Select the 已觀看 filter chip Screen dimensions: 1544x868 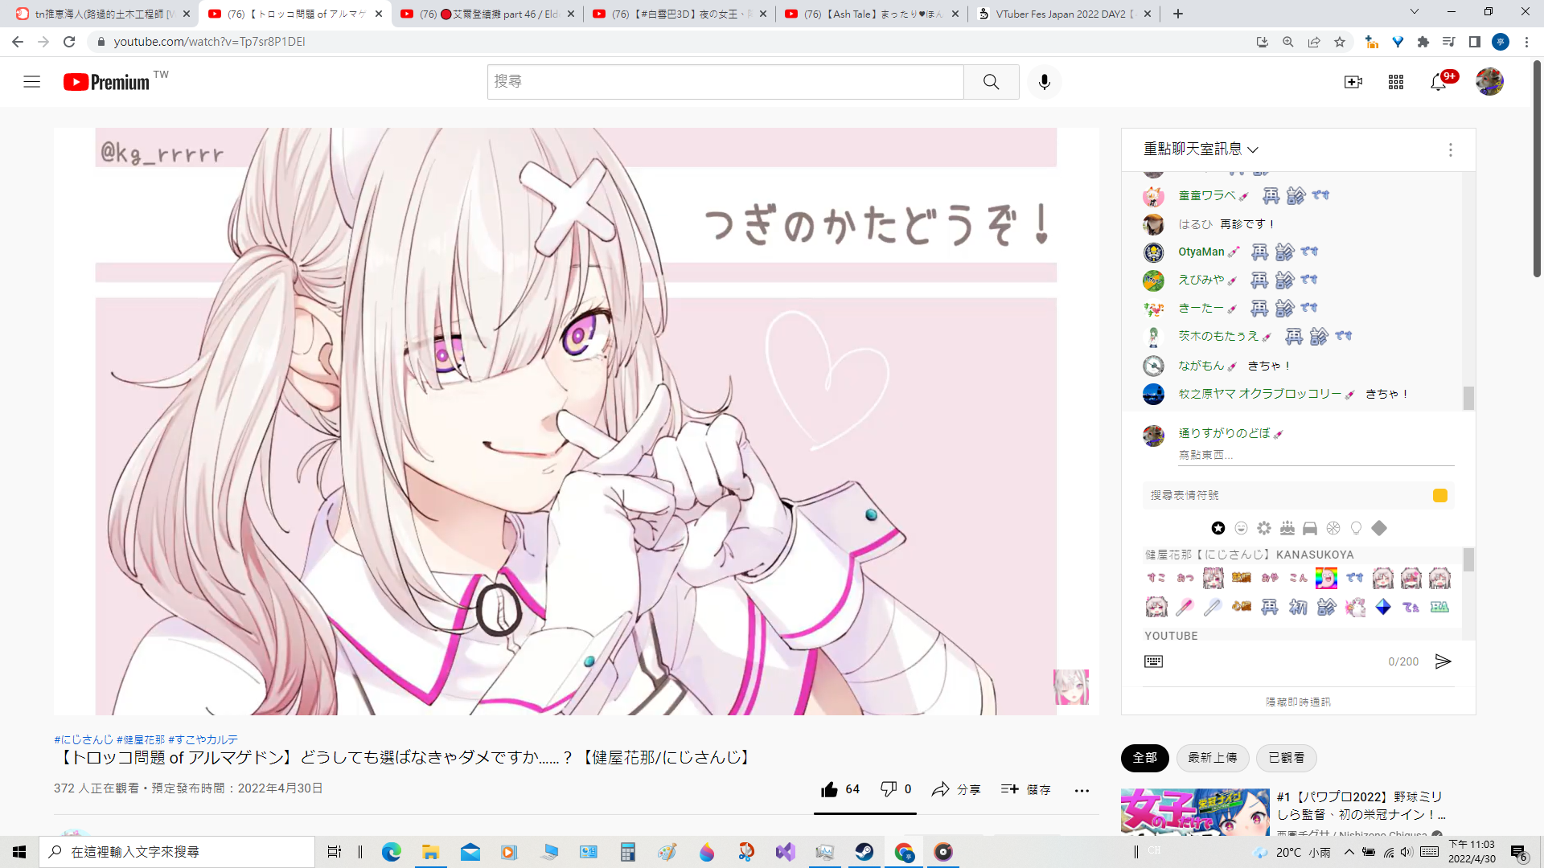[1286, 758]
